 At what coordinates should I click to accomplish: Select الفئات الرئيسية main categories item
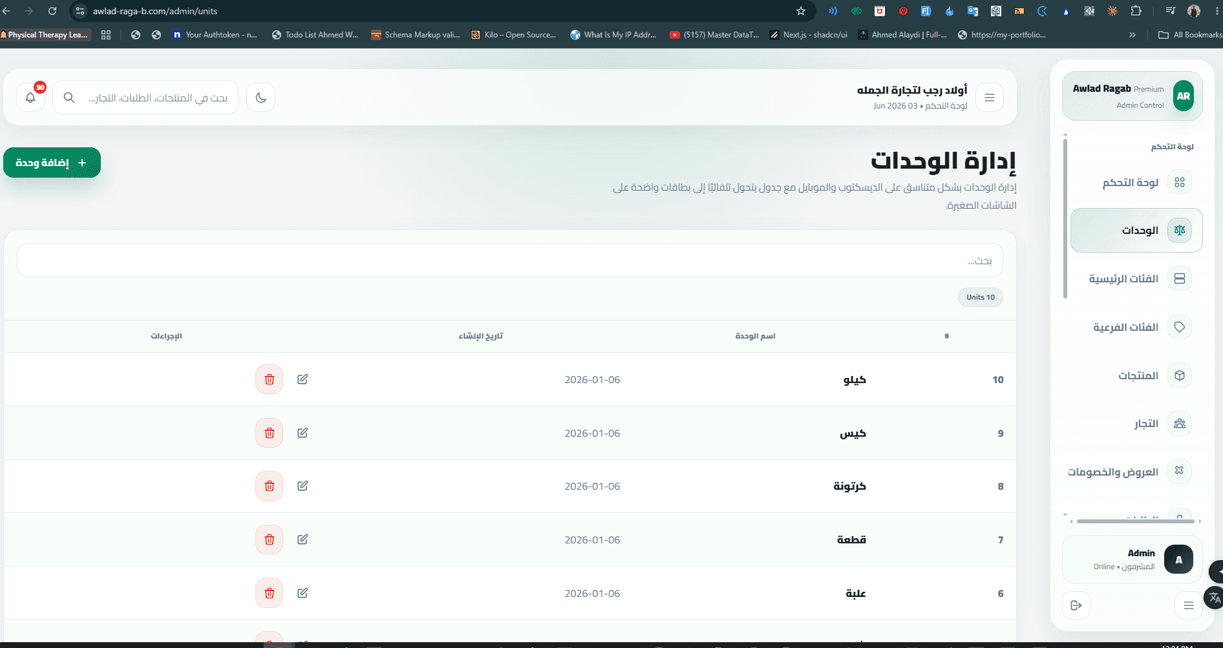[1136, 278]
